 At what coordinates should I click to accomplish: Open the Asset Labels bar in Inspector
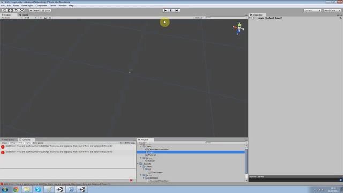295,177
